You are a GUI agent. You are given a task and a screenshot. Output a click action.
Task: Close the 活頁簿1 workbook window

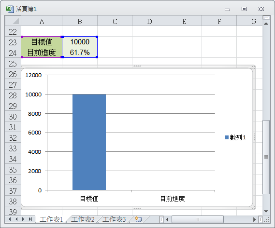(x=261, y=9)
